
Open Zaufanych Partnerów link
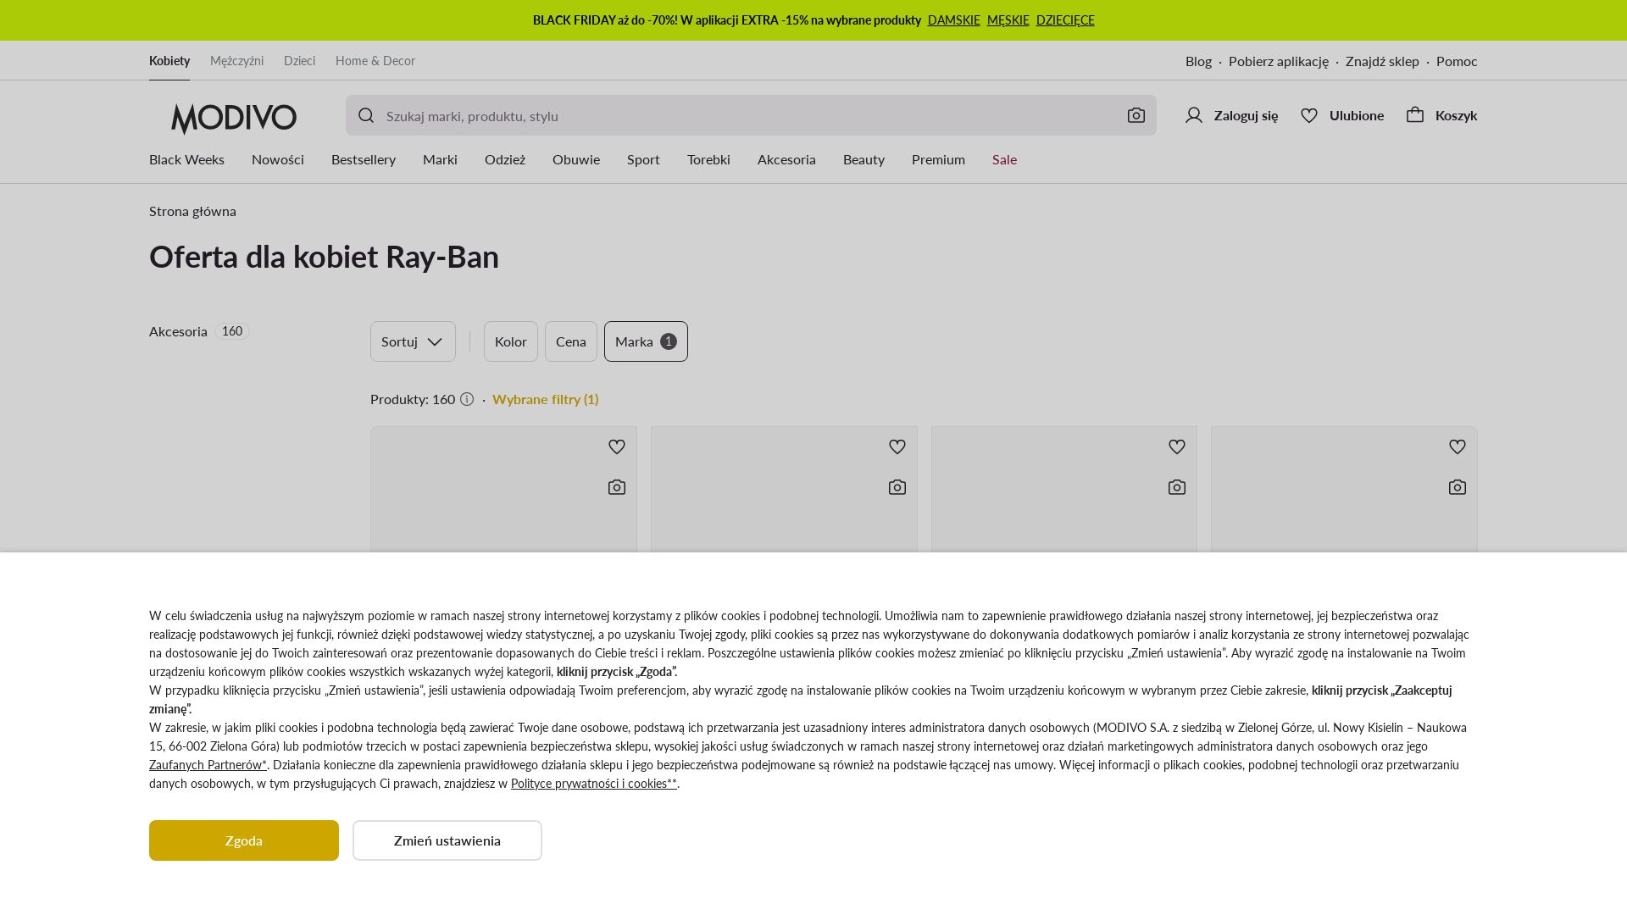(x=208, y=765)
